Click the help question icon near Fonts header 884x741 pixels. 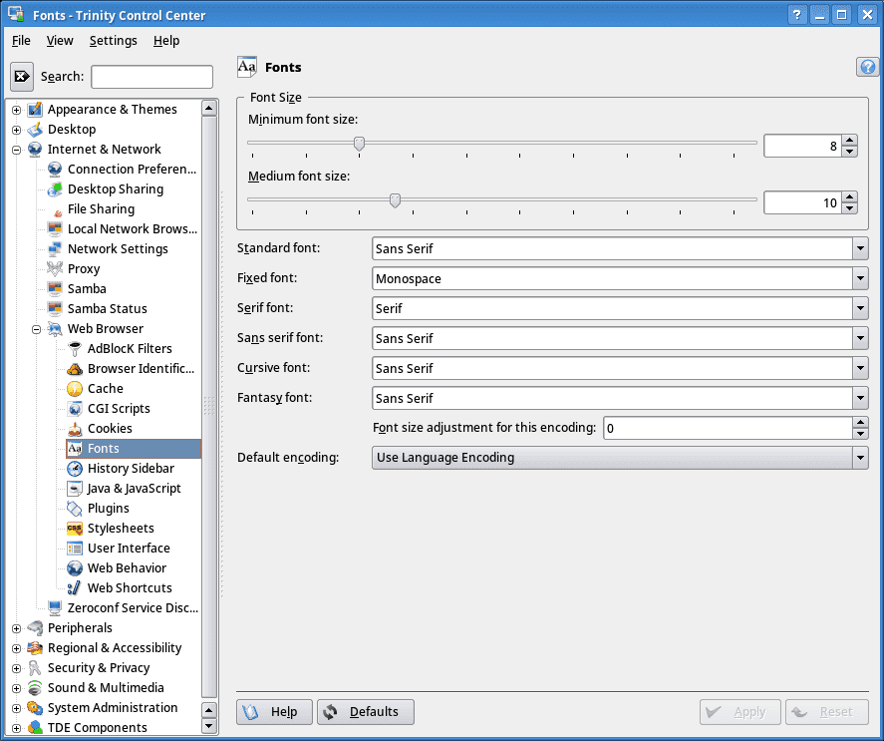[x=868, y=67]
